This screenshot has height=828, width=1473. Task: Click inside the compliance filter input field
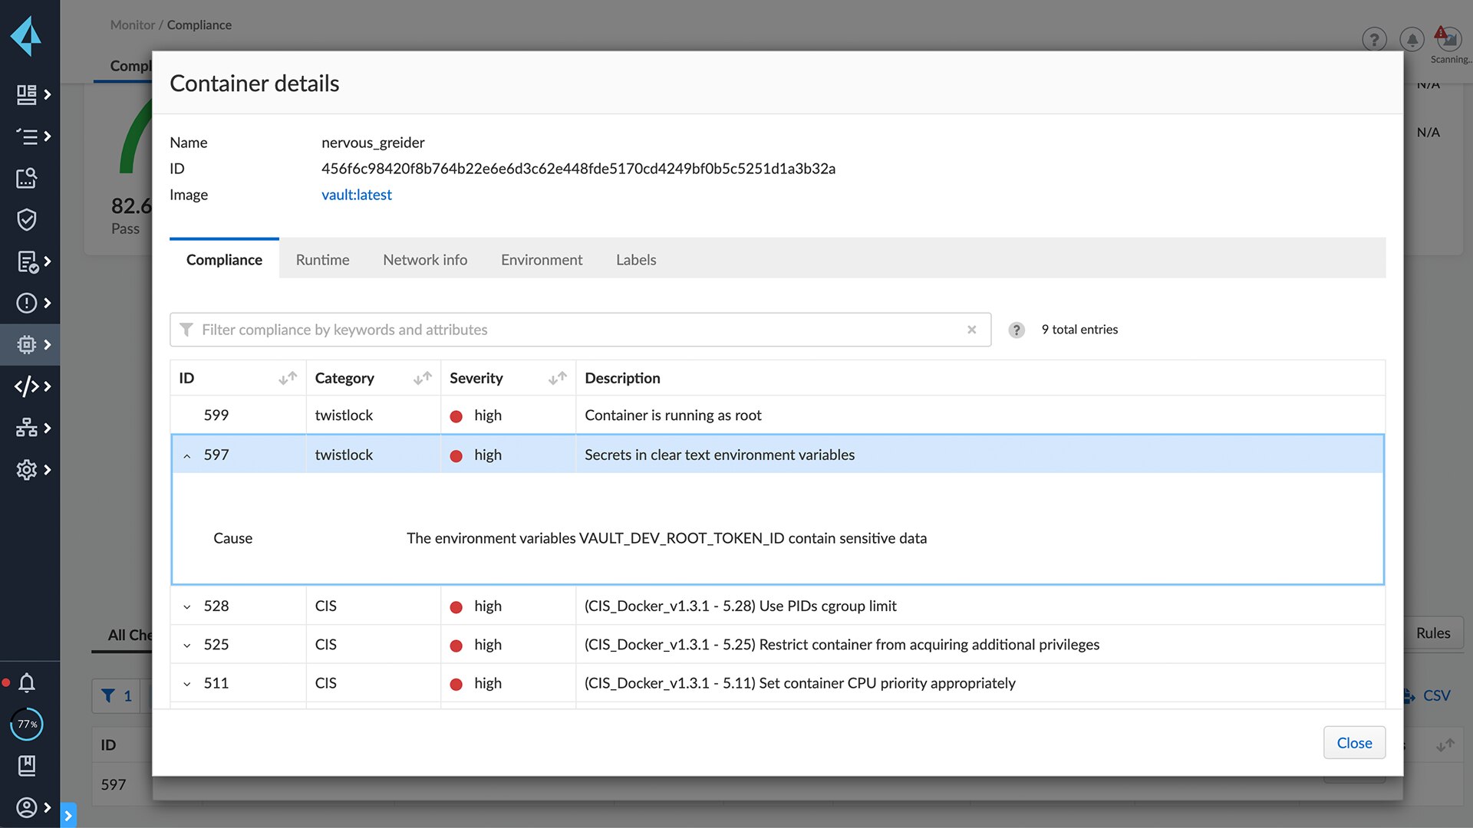pos(537,330)
